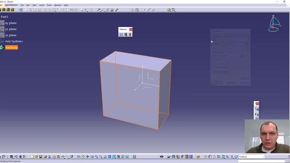The width and height of the screenshot is (290, 163).
Task: Close the small vertical toolbar at right
Action: pos(257,104)
